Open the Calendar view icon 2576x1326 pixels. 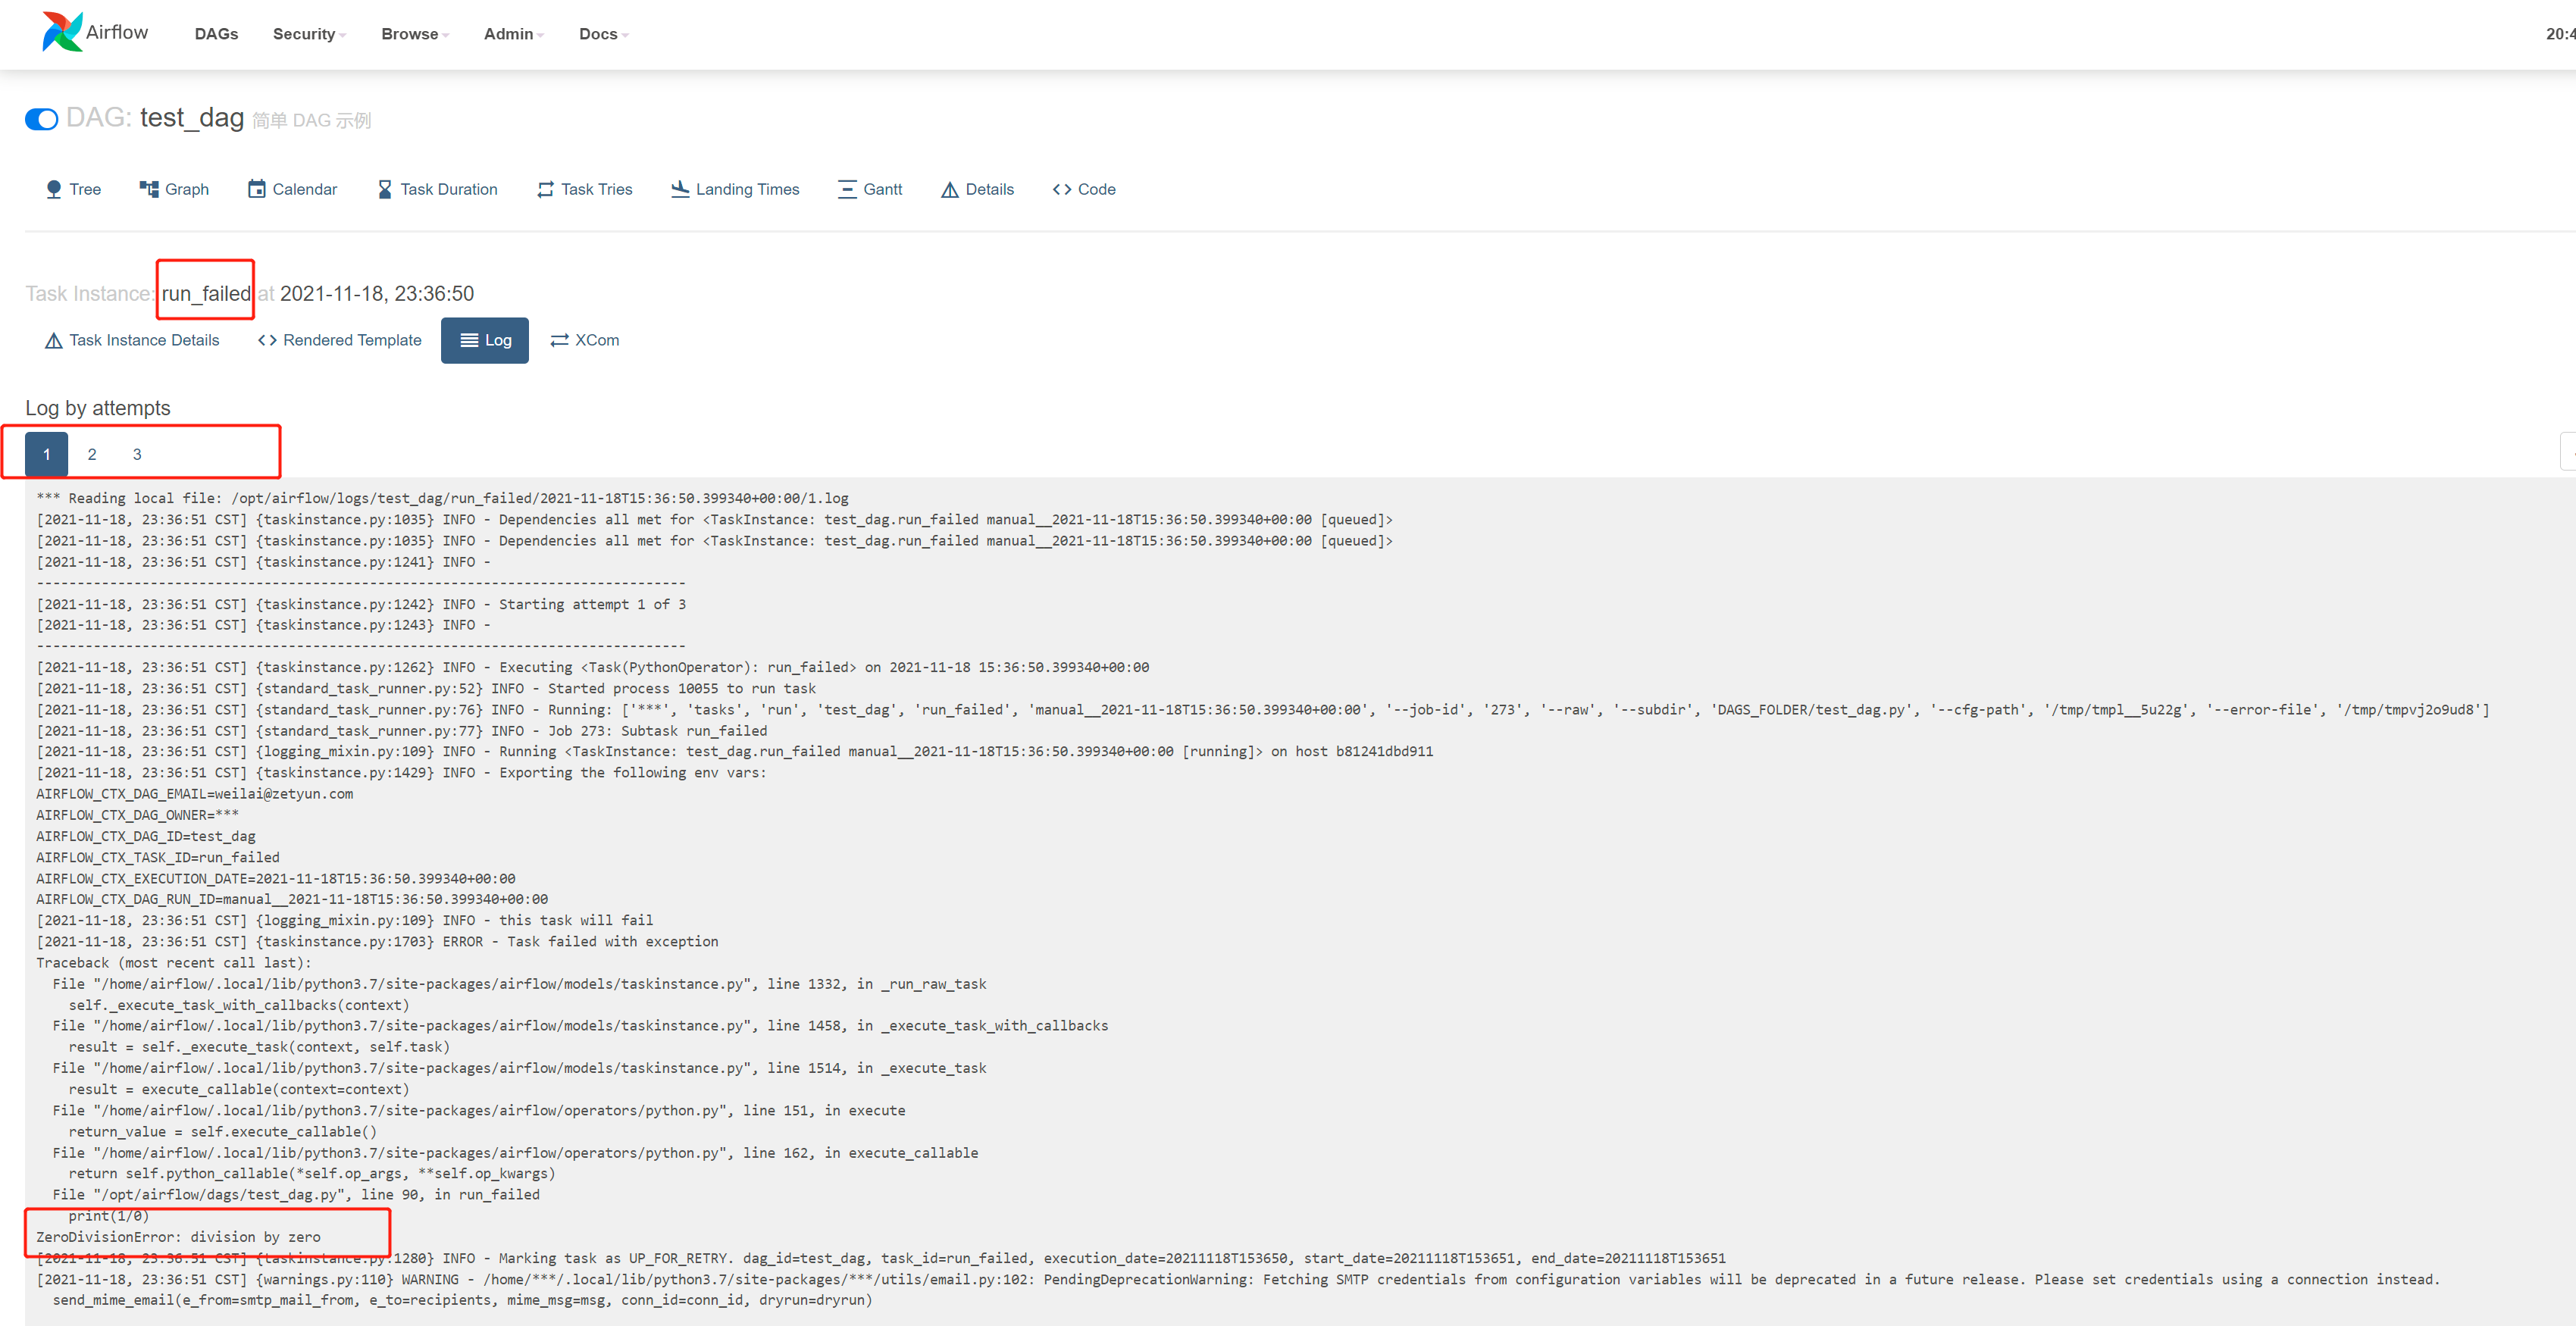pyautogui.click(x=257, y=189)
